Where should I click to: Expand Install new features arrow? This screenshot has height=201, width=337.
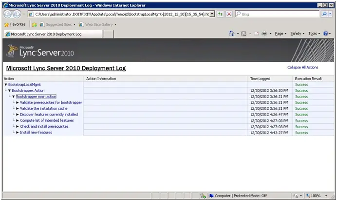(x=18, y=133)
